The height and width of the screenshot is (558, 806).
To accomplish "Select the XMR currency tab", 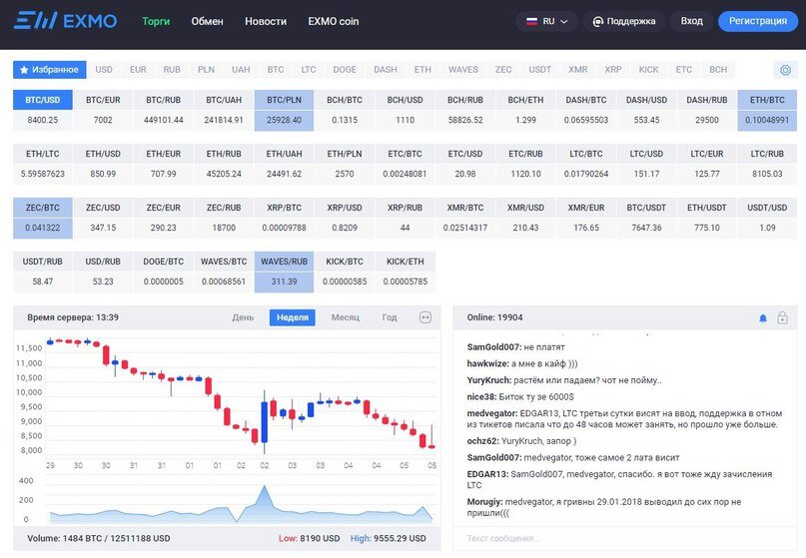I will [x=578, y=70].
